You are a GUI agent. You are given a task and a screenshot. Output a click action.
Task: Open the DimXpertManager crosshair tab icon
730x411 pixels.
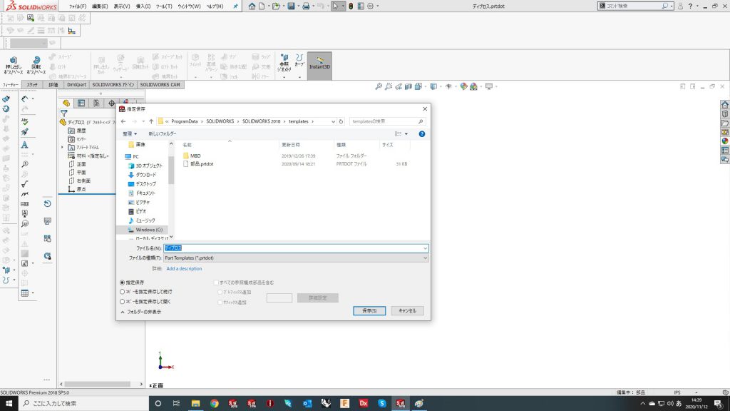tap(112, 103)
